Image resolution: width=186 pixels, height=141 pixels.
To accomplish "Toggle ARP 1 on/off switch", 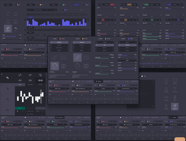I will tap(17, 5).
